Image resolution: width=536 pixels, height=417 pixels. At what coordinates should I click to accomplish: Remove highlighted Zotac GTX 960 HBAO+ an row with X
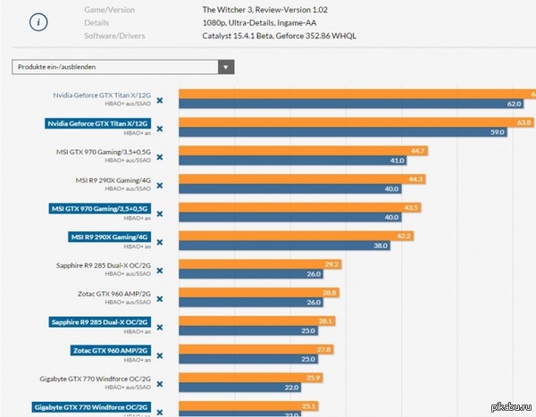(160, 355)
